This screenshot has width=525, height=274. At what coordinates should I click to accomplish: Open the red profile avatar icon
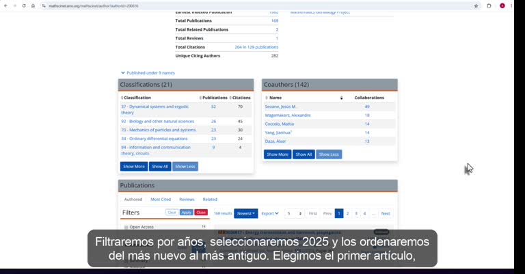coord(502,5)
